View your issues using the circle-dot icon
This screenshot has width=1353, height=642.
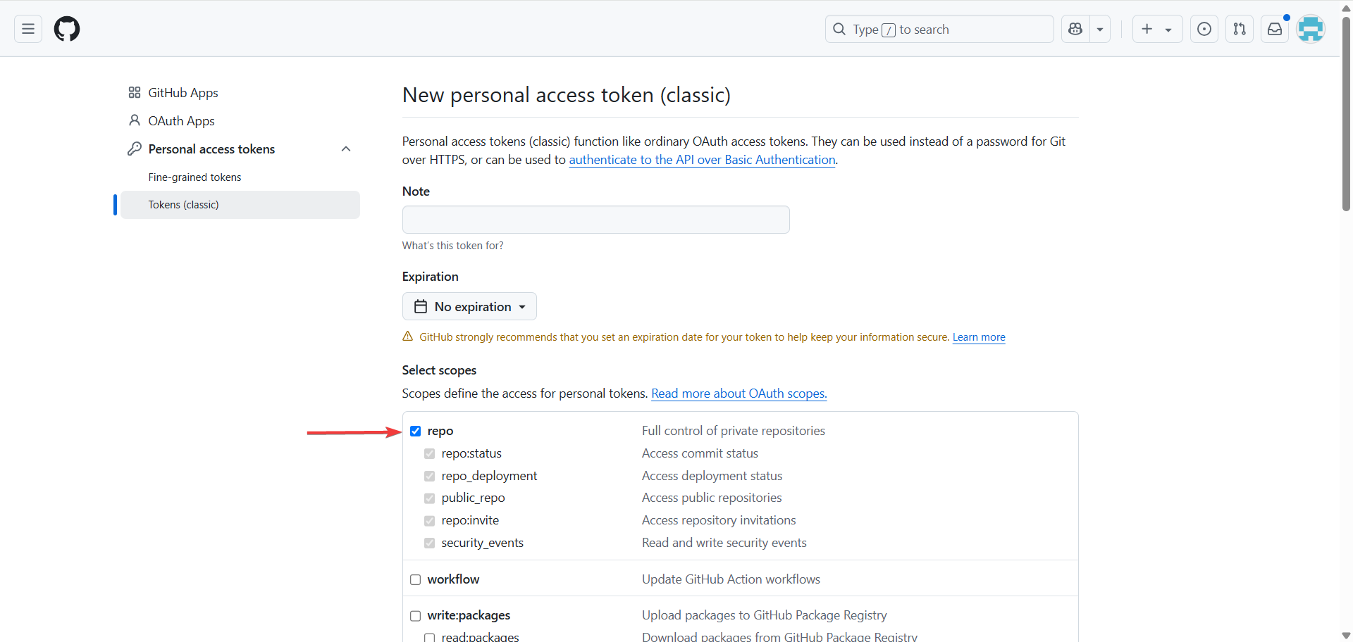1204,29
